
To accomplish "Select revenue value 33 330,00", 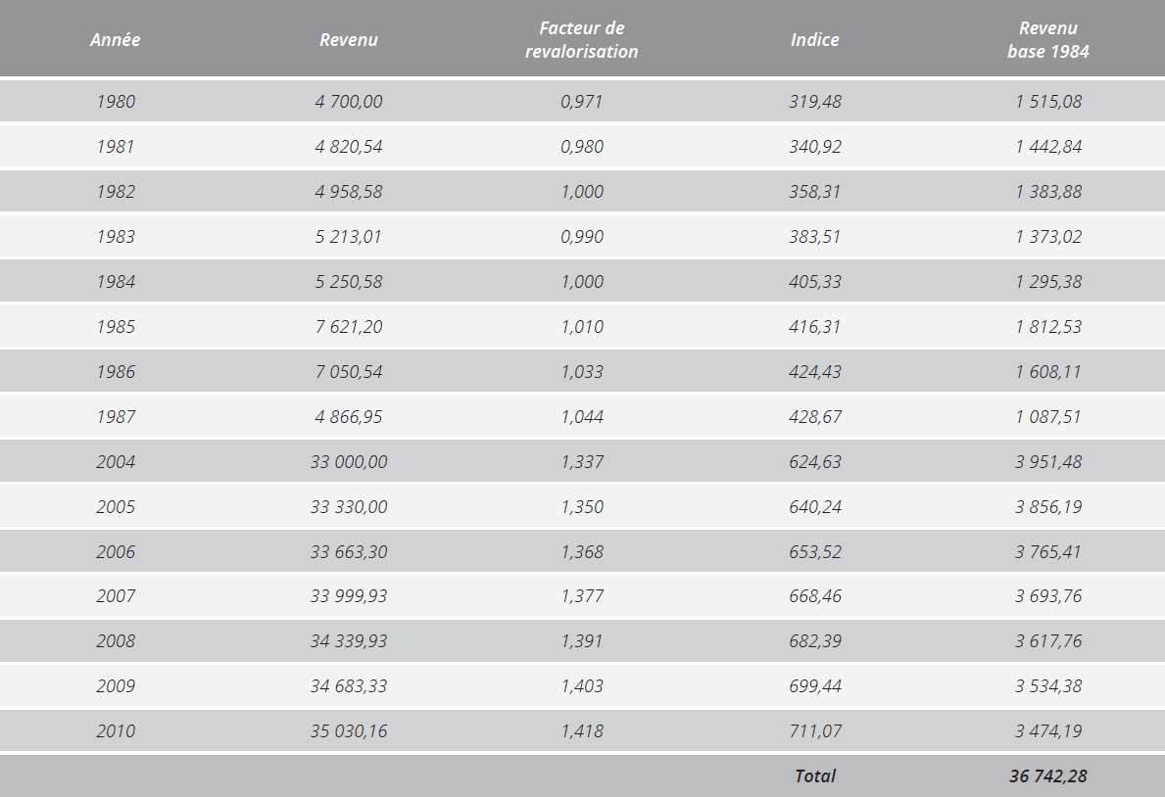I will (349, 506).
